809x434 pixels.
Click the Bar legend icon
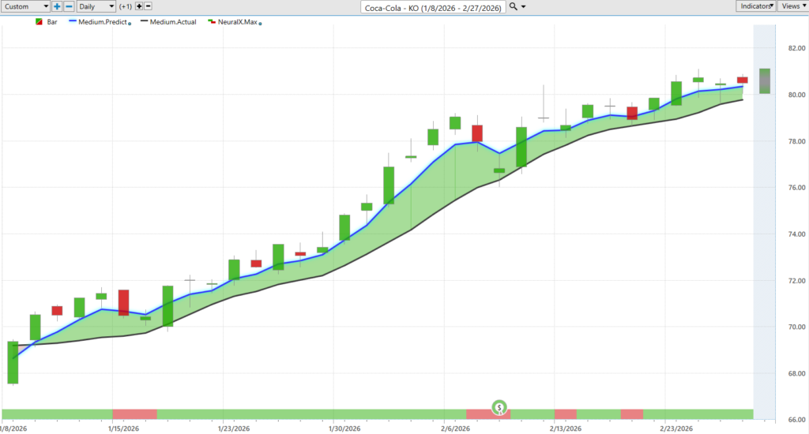(x=40, y=22)
